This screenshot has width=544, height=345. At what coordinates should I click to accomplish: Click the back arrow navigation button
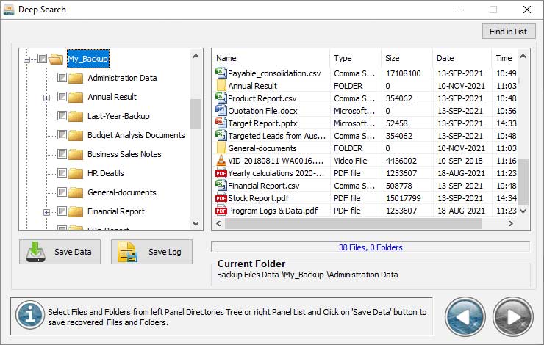coord(466,318)
